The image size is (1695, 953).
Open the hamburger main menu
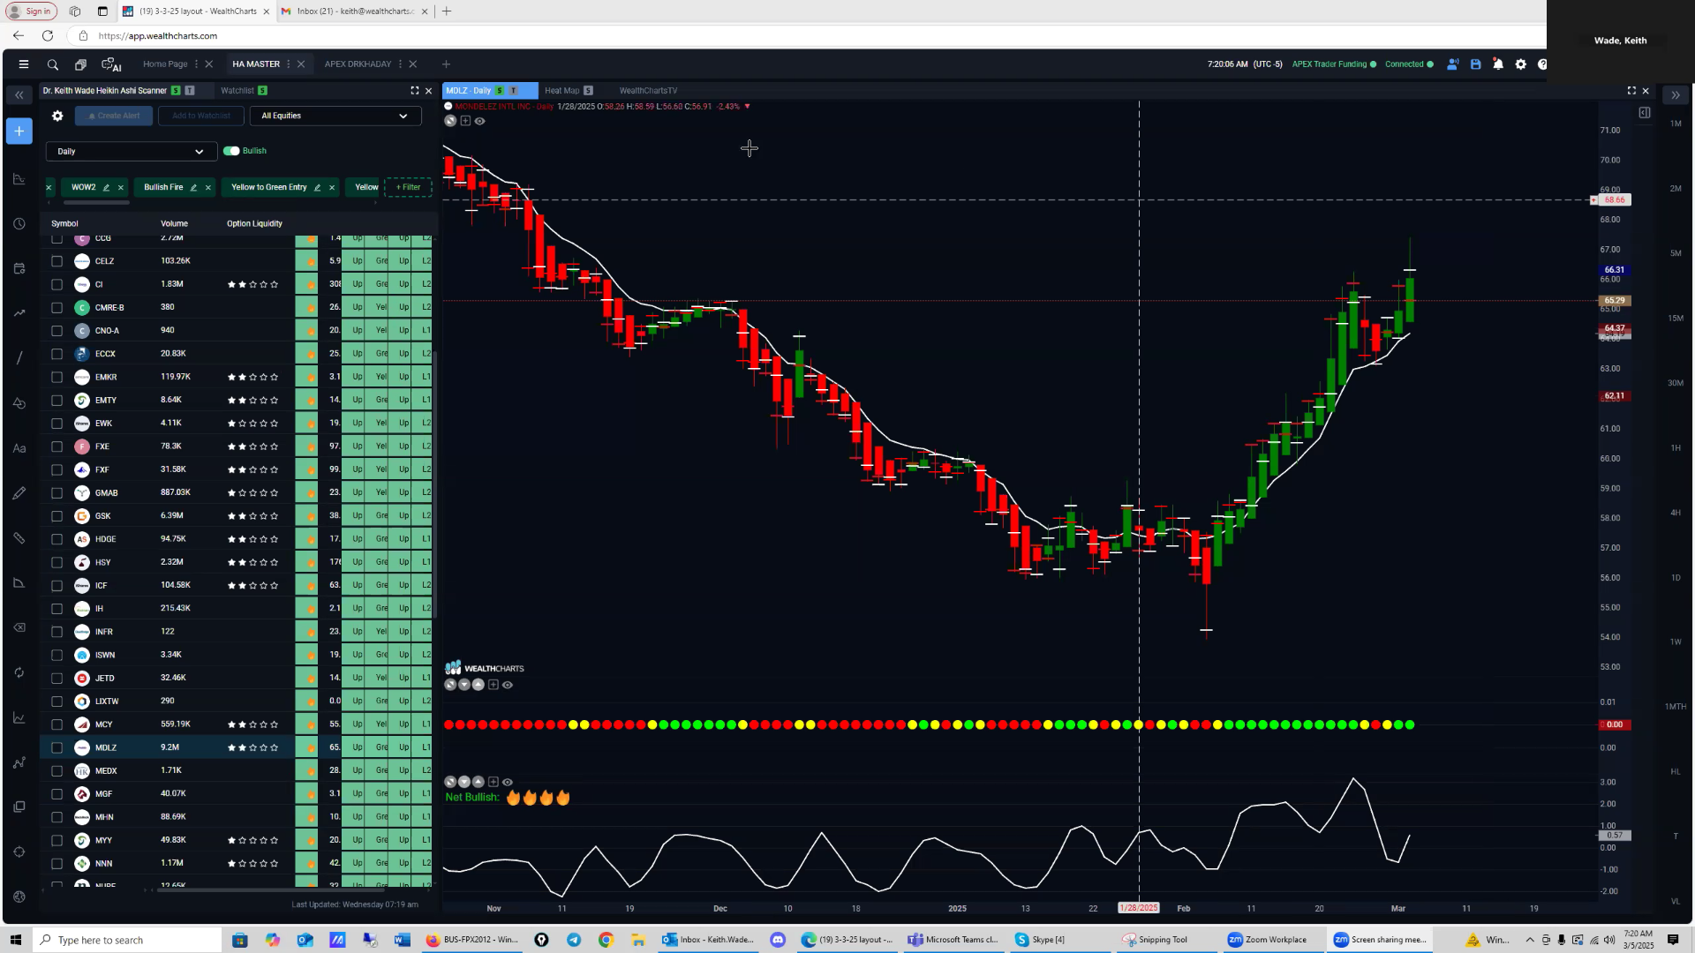coord(24,64)
